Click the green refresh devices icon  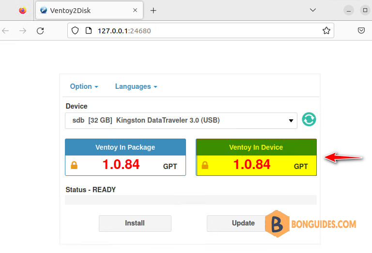coord(309,119)
